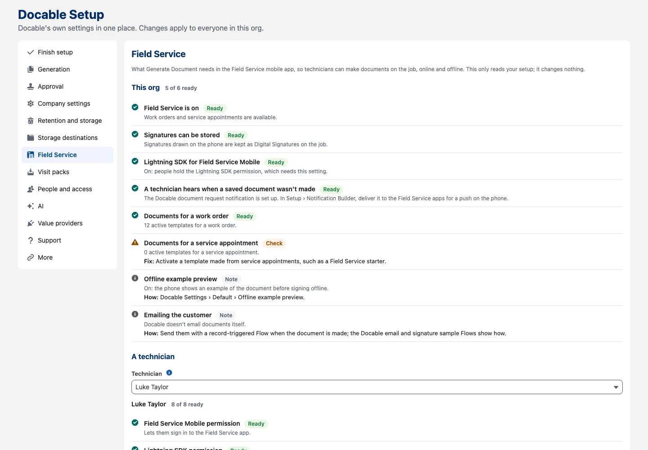This screenshot has height=450, width=648.
Task: Click the Finish setup checkmark icon
Action: click(x=31, y=52)
